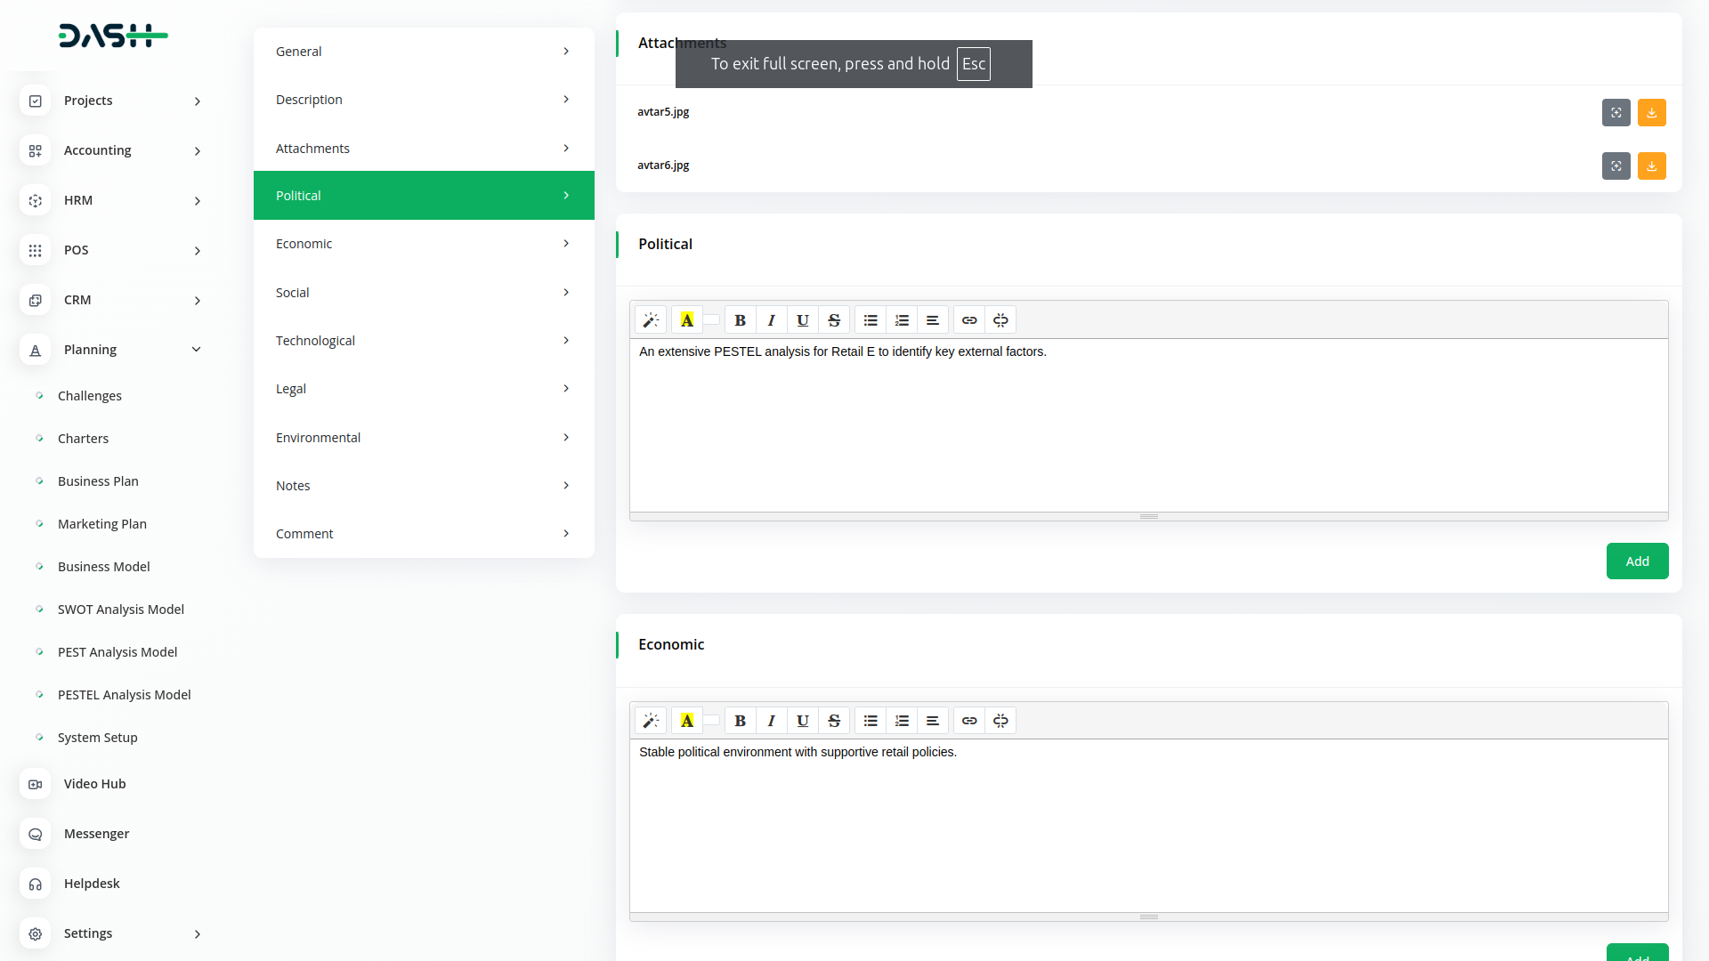Click unlink icon in Political editor toolbar

pyautogui.click(x=1000, y=320)
